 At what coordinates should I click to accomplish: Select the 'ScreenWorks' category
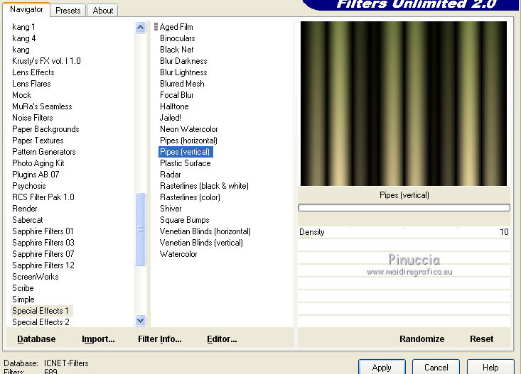coord(36,277)
